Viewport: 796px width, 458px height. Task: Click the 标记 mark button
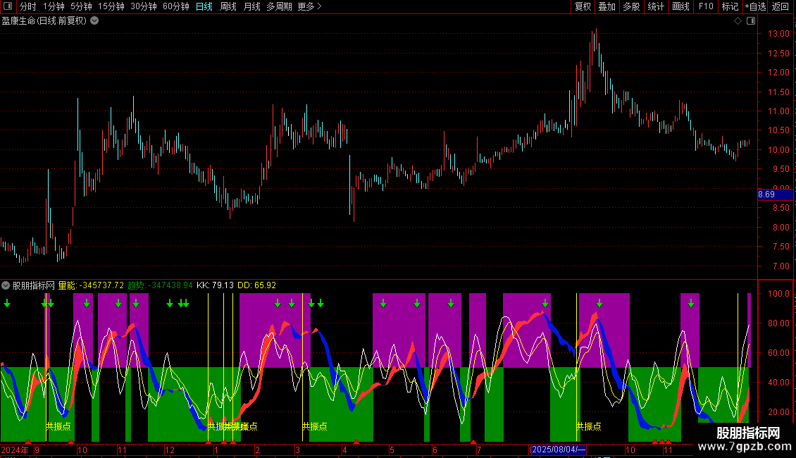point(730,6)
